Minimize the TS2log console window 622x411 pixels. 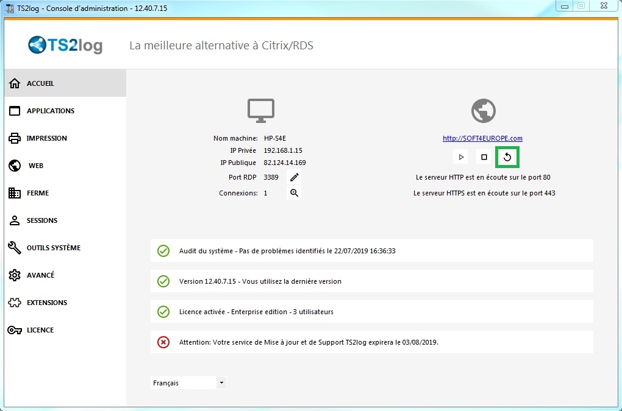(565, 6)
